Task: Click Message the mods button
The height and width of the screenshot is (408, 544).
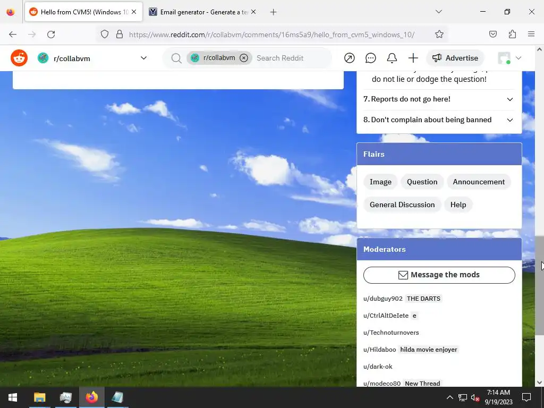Action: click(439, 275)
